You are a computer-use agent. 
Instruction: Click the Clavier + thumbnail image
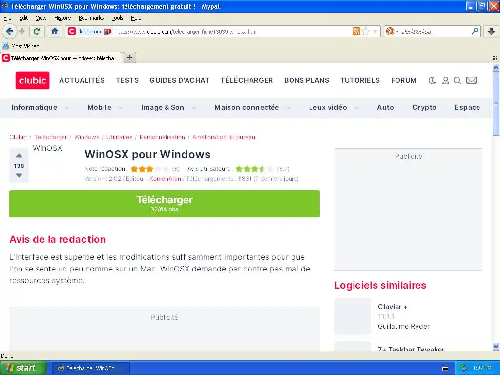353,316
